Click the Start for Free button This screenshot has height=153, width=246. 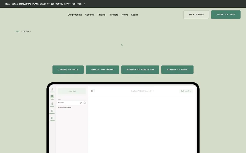pos(226,15)
